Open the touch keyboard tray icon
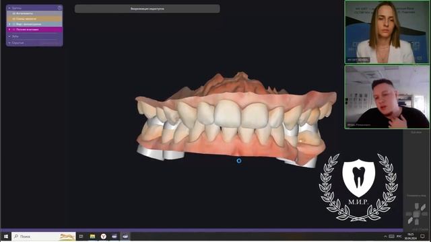 coord(392,236)
